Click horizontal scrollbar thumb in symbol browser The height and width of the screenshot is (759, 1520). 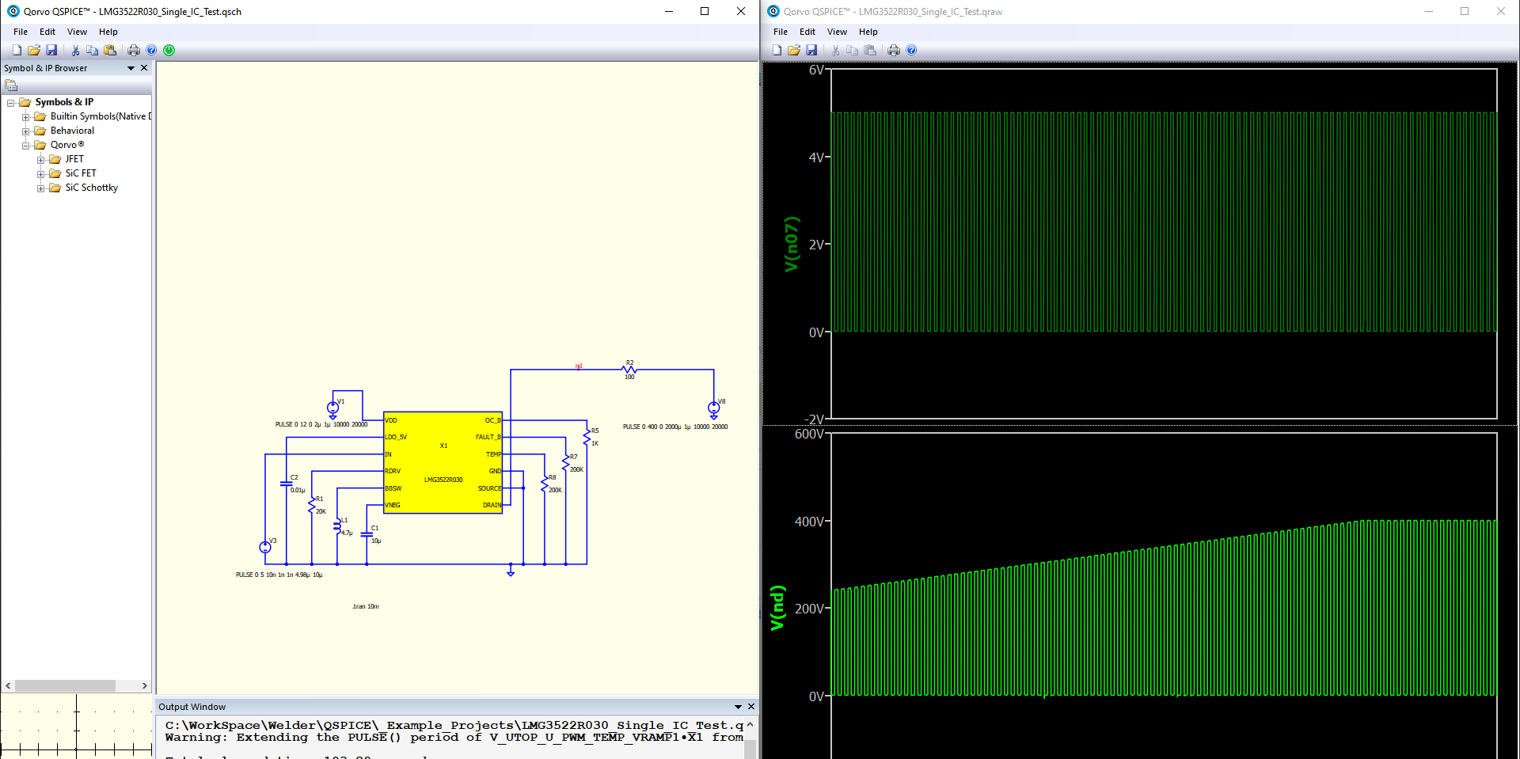tap(65, 685)
